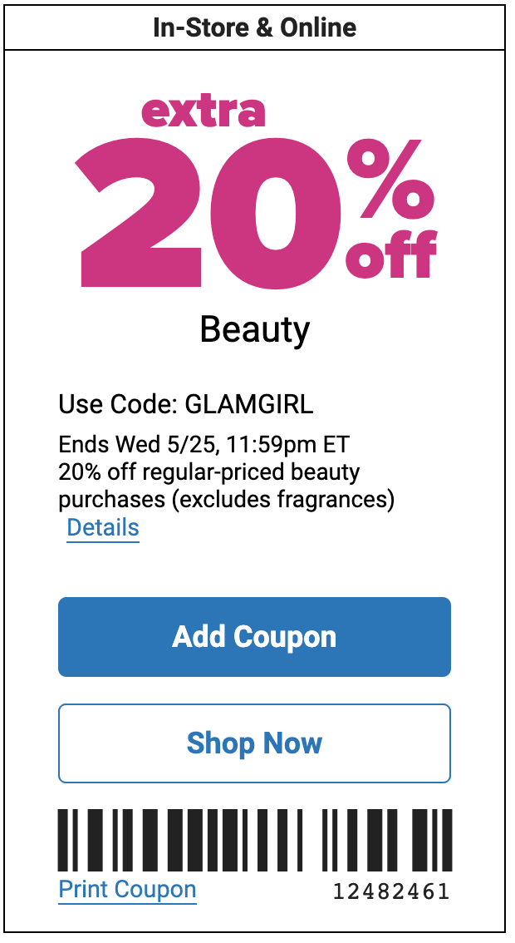515x943 pixels.
Task: Select the GLAMGIRL promo code text
Action: (x=249, y=404)
